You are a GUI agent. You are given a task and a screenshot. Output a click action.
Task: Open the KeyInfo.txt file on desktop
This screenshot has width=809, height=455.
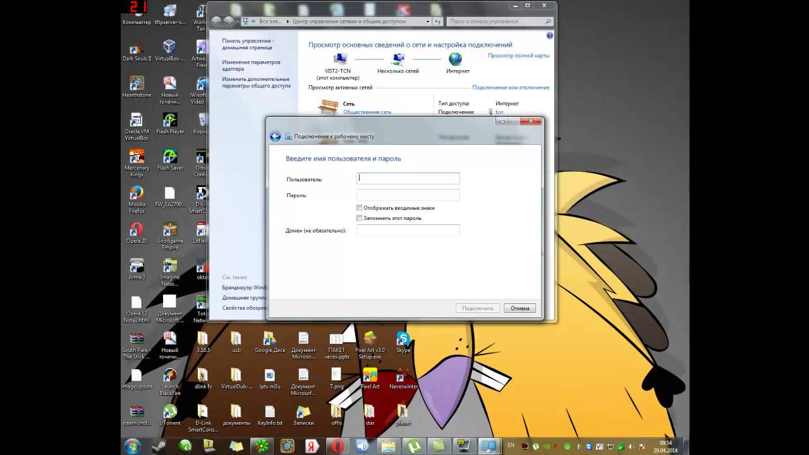pyautogui.click(x=270, y=415)
